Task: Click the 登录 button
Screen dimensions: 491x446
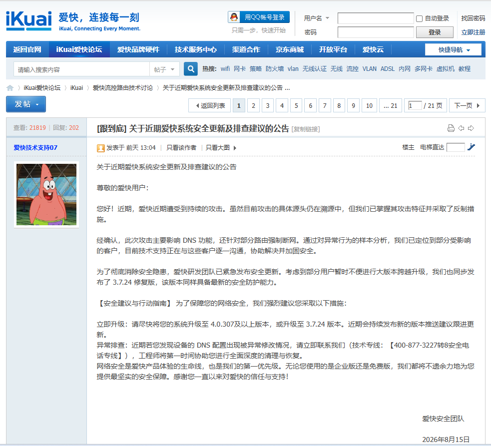Action: click(435, 32)
